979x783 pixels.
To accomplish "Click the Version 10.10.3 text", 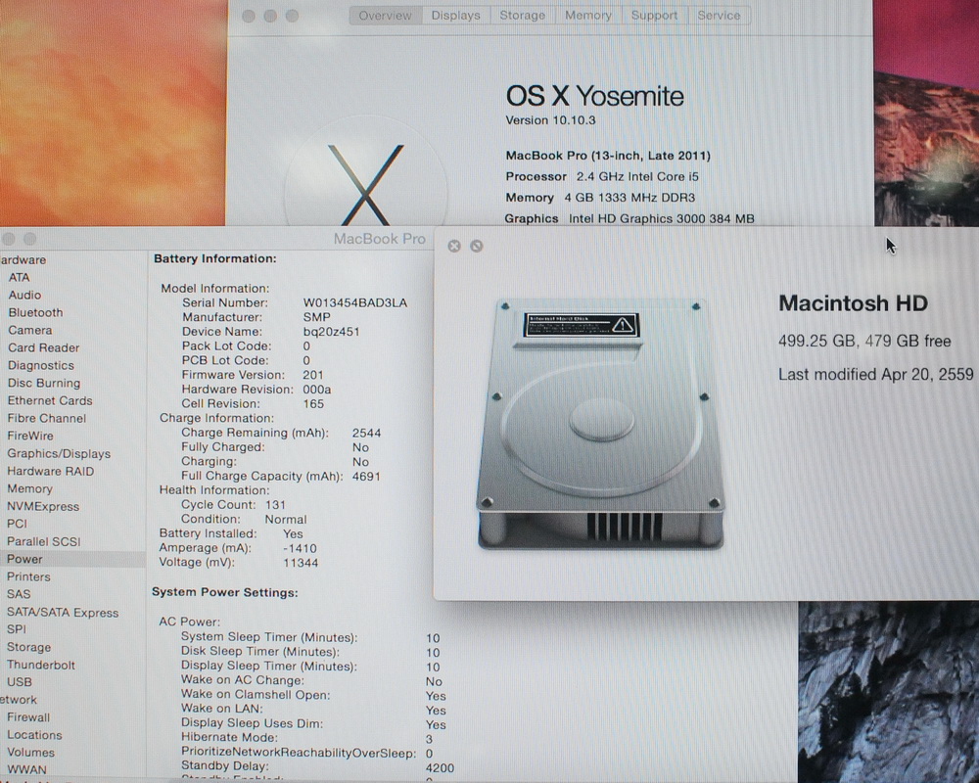I will pyautogui.click(x=550, y=119).
